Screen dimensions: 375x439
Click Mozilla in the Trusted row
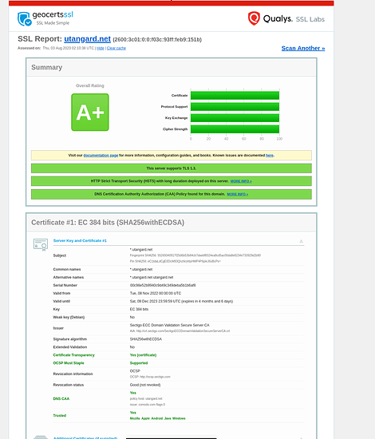[135, 418]
